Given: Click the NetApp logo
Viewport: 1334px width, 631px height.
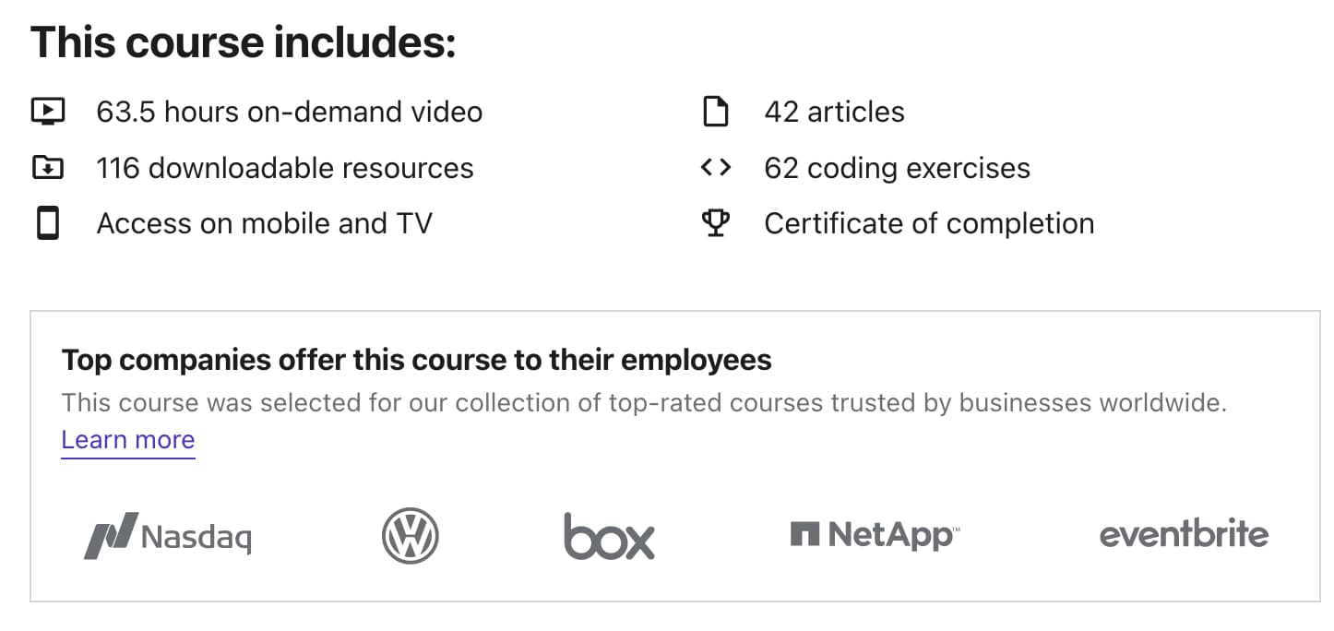Looking at the screenshot, I should pos(874,533).
